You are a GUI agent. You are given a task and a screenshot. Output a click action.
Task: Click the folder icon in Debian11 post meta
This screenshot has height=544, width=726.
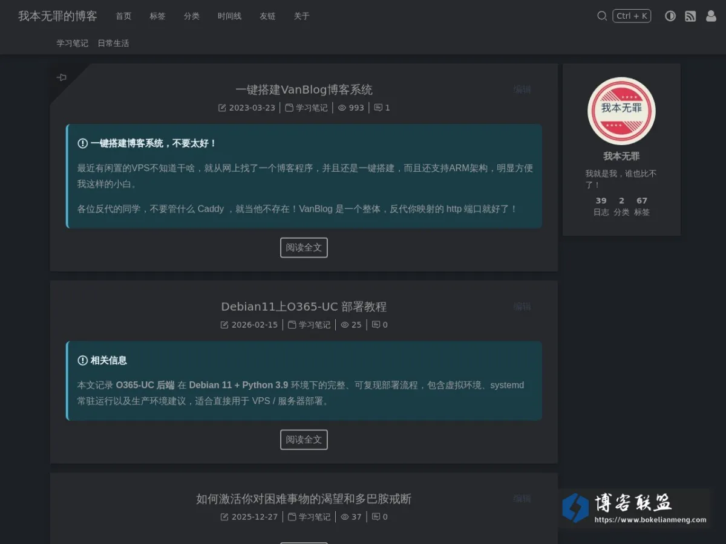click(292, 325)
